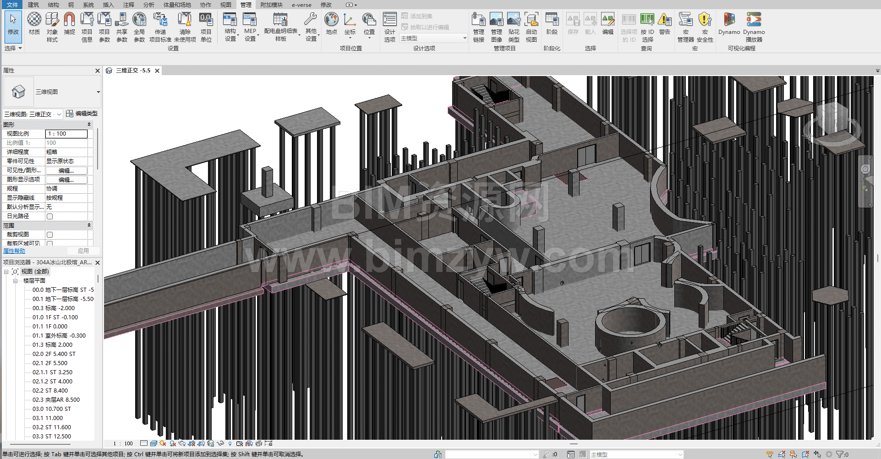Open Shared Parameters (共享参数)

pos(122,27)
